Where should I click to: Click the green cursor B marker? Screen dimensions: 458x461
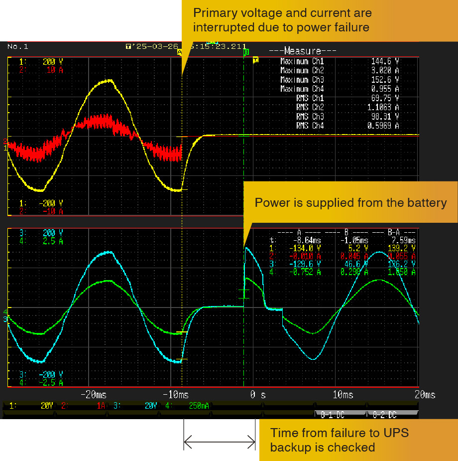click(245, 52)
